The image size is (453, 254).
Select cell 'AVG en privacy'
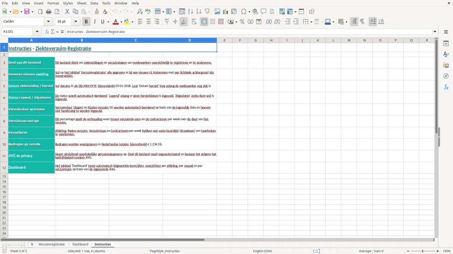coord(31,156)
